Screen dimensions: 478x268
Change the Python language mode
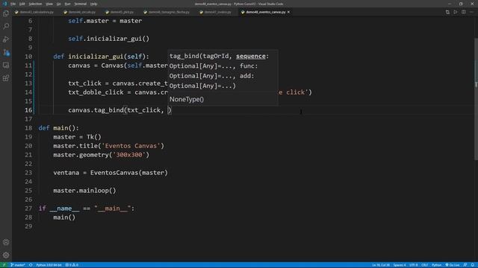tap(436, 265)
